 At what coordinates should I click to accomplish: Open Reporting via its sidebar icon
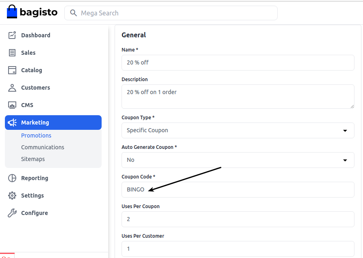tap(12, 178)
